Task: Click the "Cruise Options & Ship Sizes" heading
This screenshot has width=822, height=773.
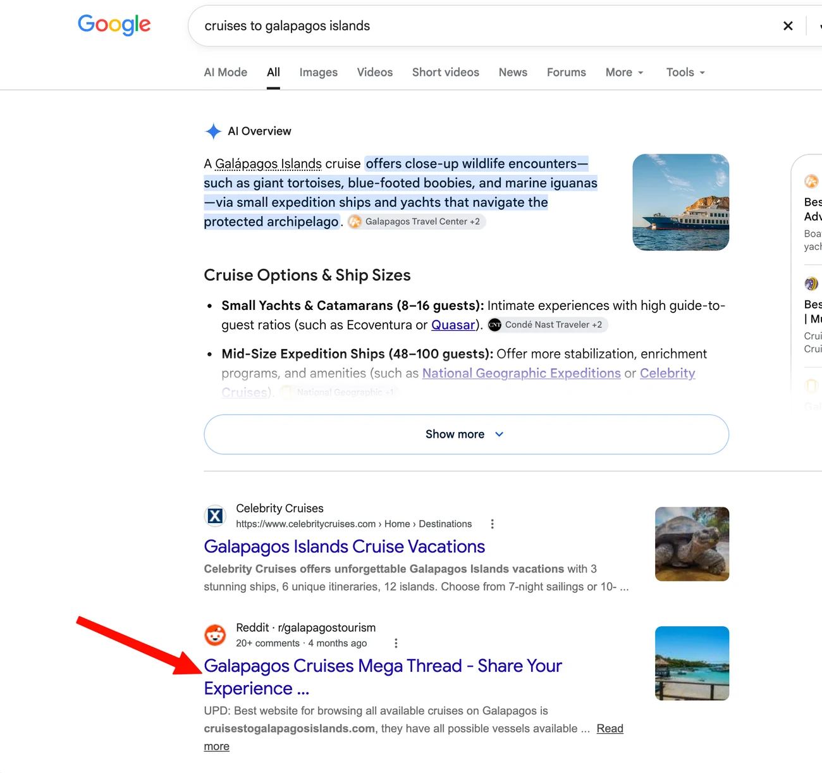Action: point(307,275)
